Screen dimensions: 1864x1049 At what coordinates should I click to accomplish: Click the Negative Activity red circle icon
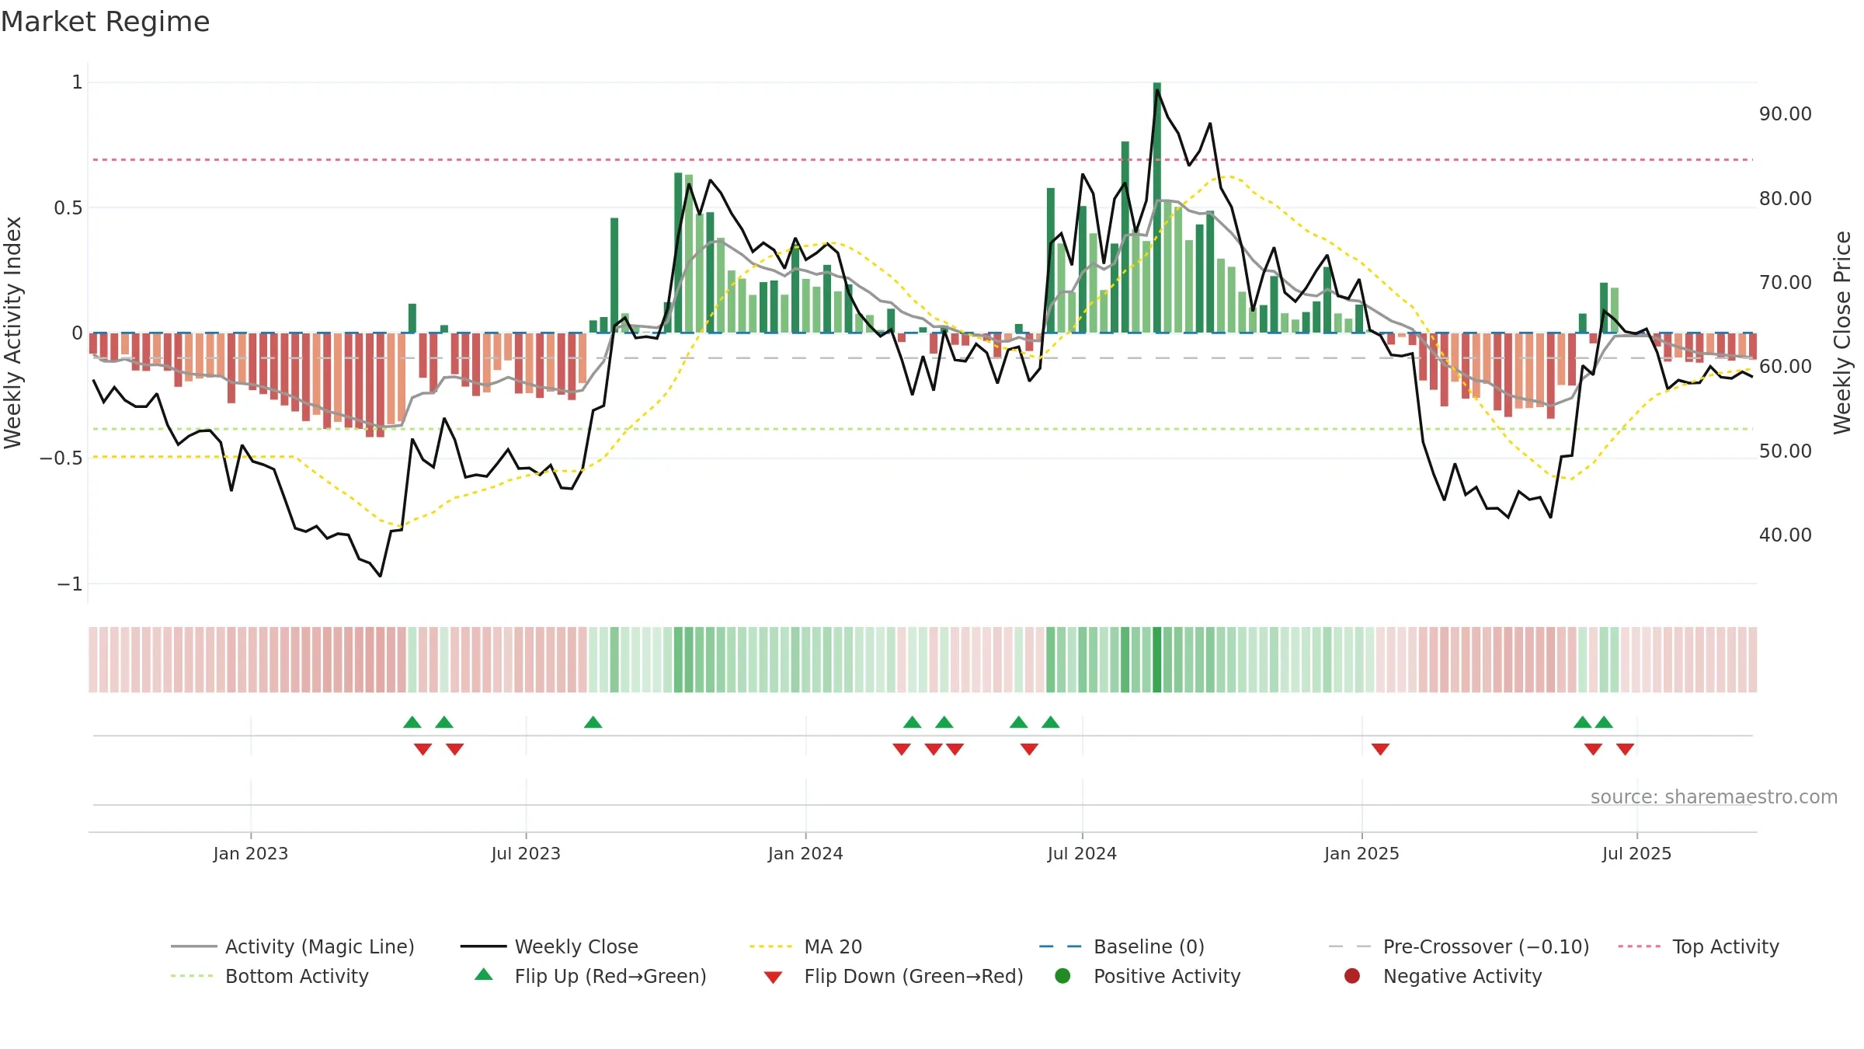tap(1352, 976)
